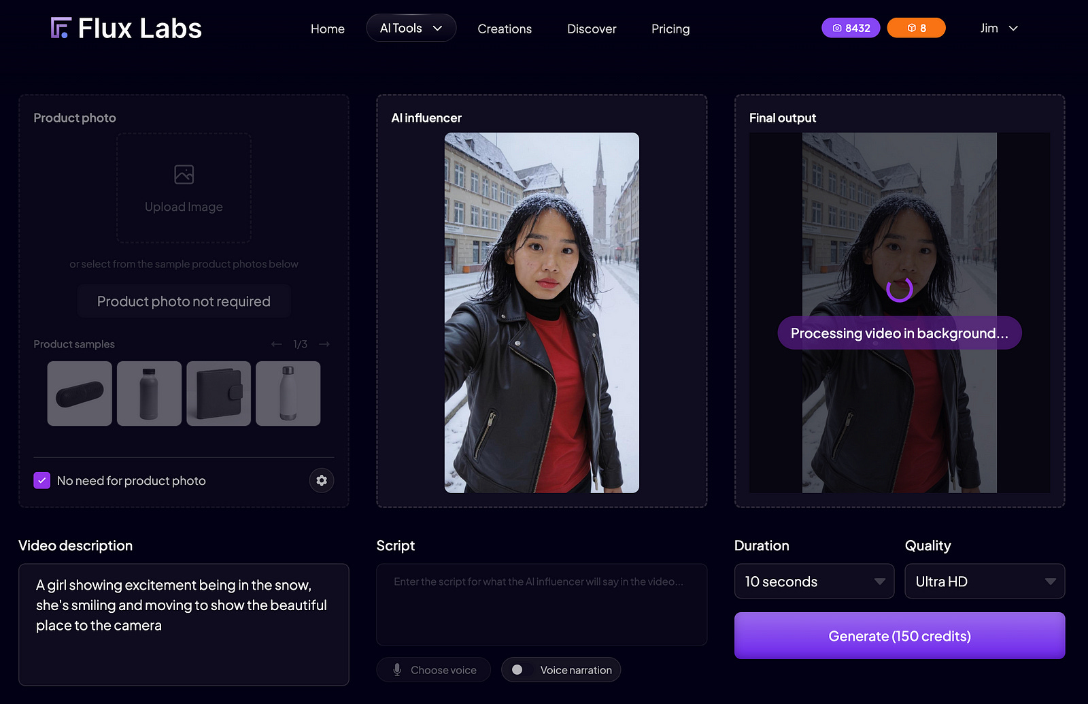Open the Jim account dropdown
The height and width of the screenshot is (704, 1088).
pos(999,28)
